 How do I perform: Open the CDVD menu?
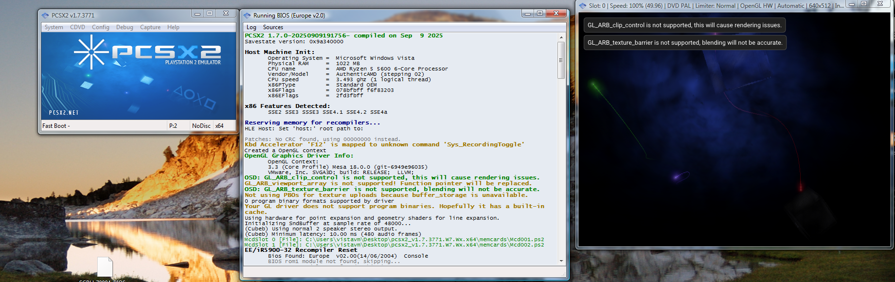click(x=77, y=27)
